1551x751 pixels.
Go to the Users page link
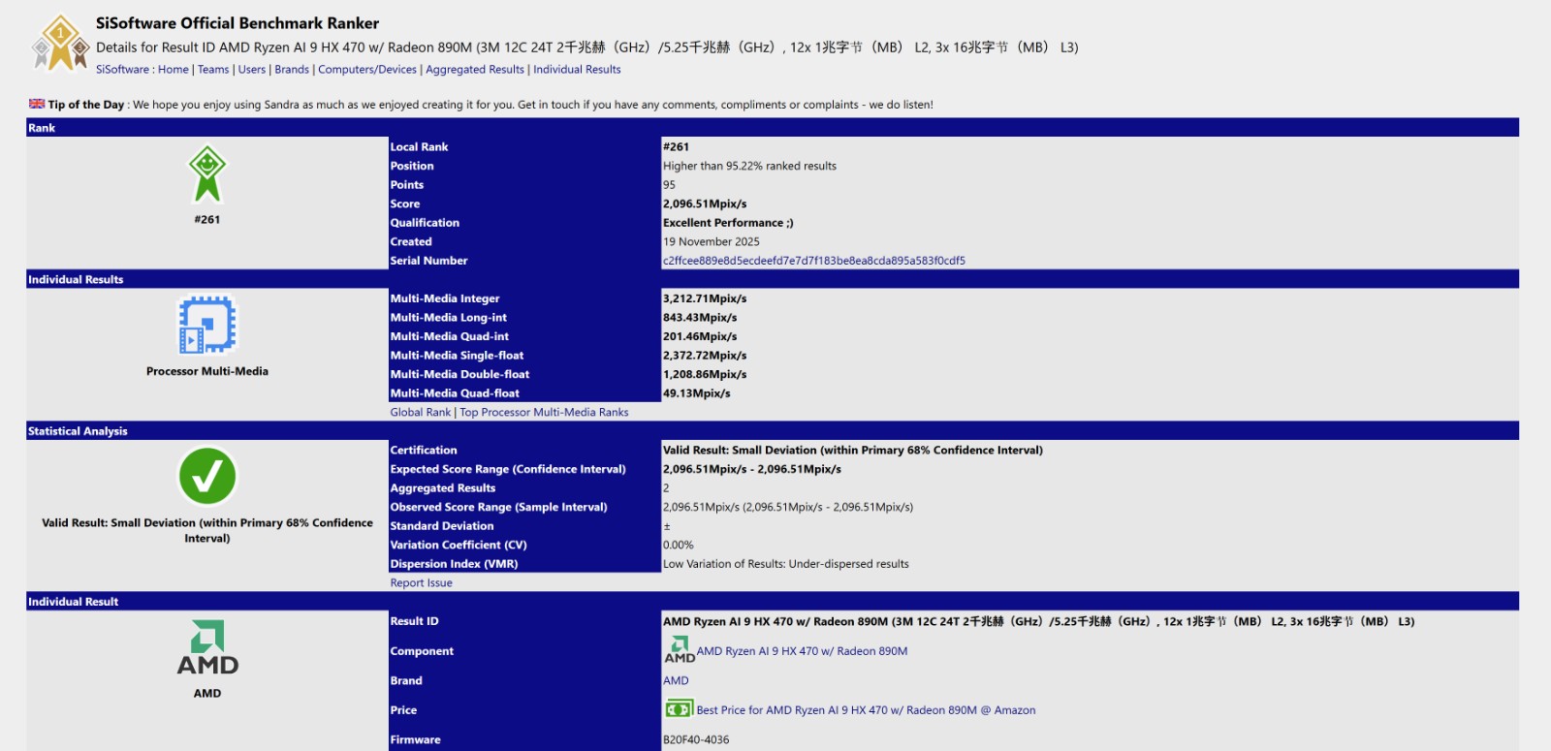pos(252,70)
